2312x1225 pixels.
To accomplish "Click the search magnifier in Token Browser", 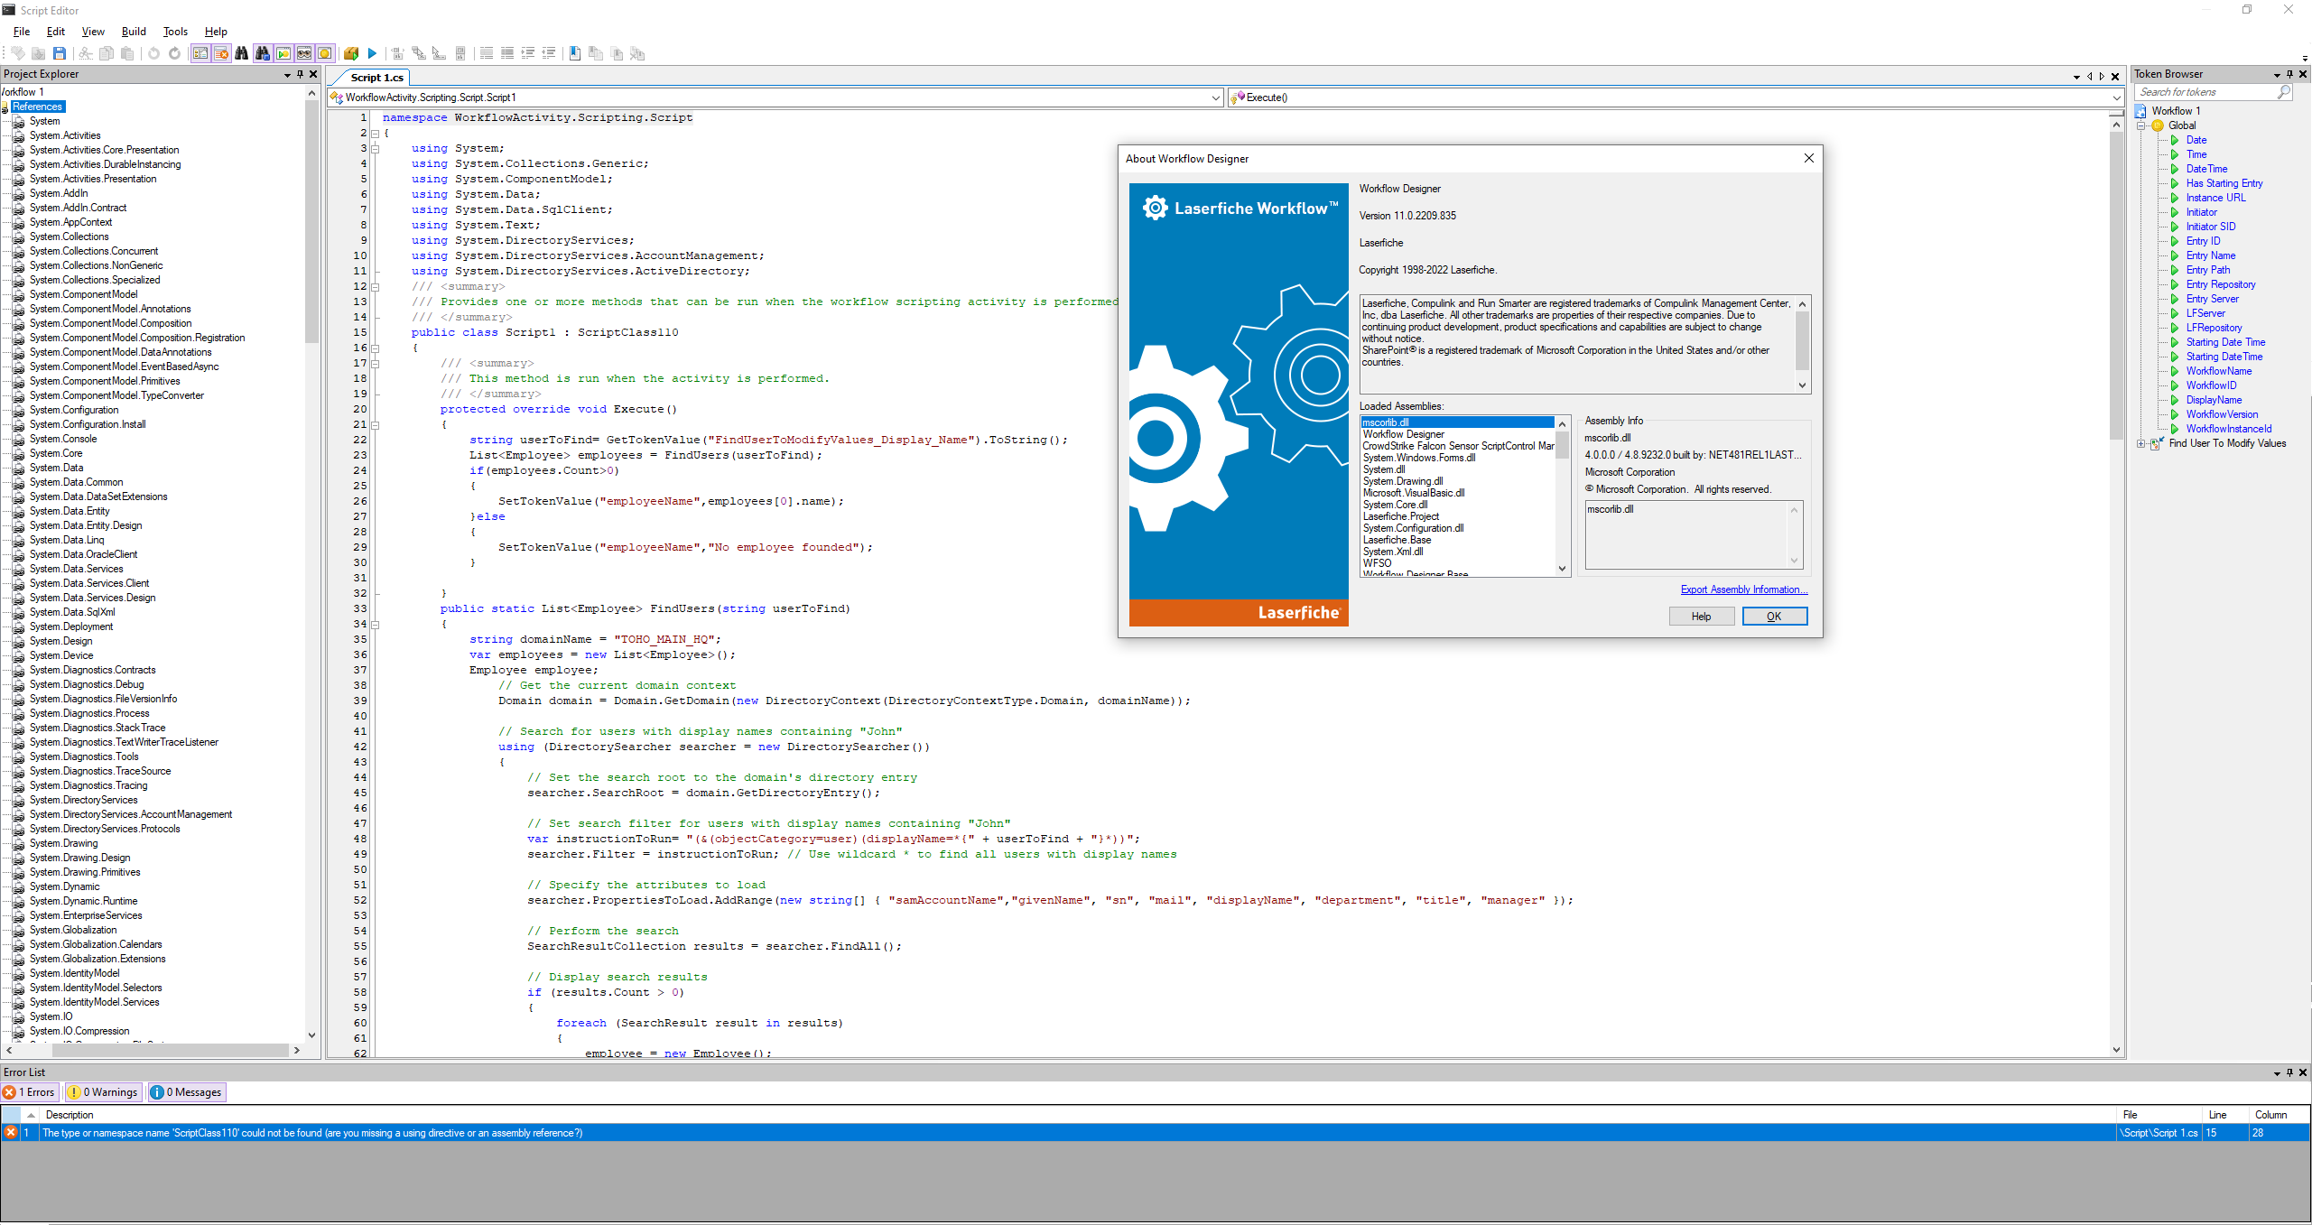I will pos(2284,92).
